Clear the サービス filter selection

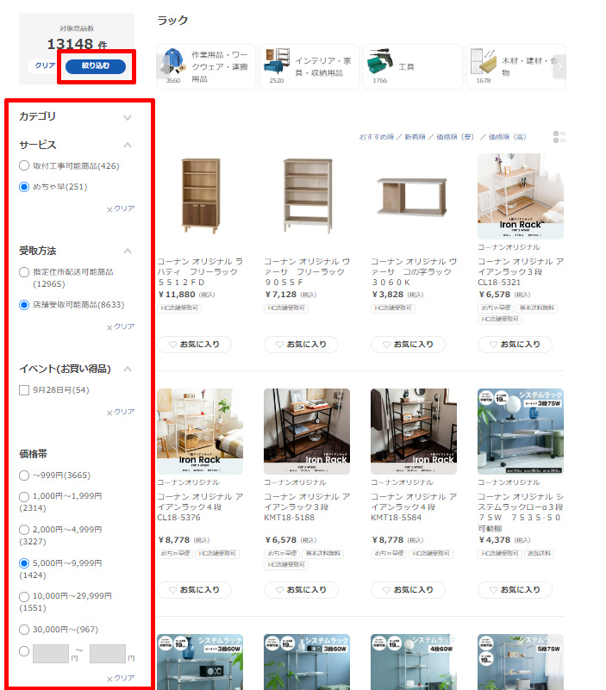tap(121, 208)
